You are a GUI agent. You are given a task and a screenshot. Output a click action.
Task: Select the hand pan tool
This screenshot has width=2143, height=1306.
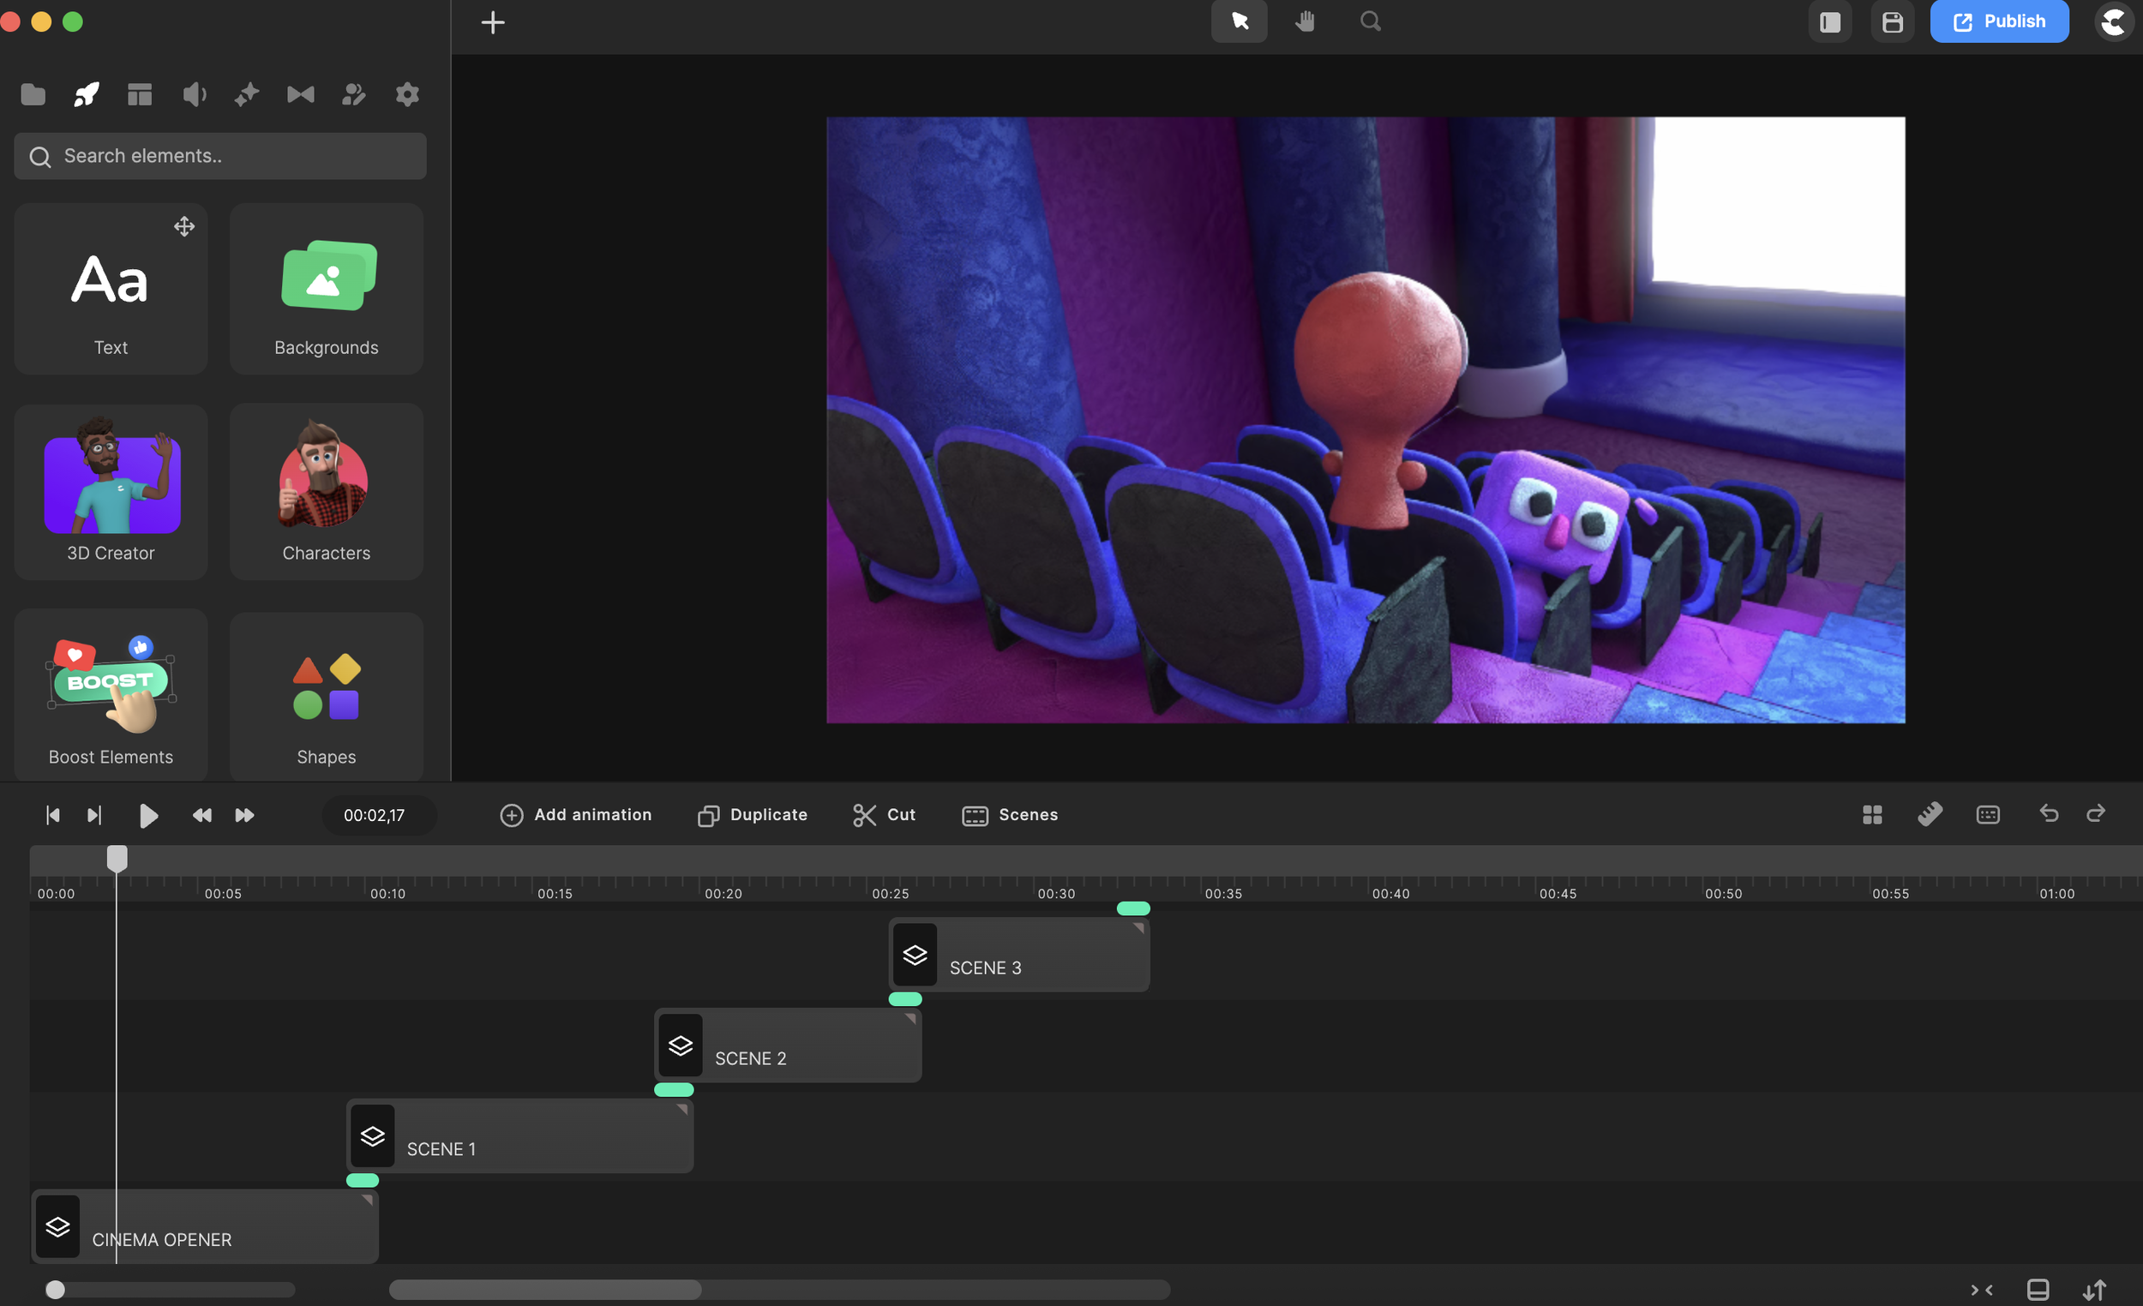1305,21
